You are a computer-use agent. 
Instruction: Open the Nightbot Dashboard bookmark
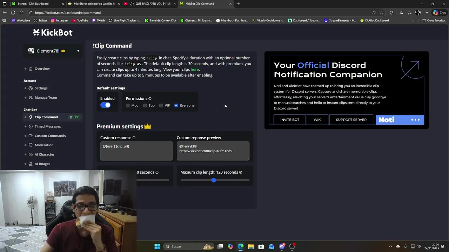coord(232,21)
